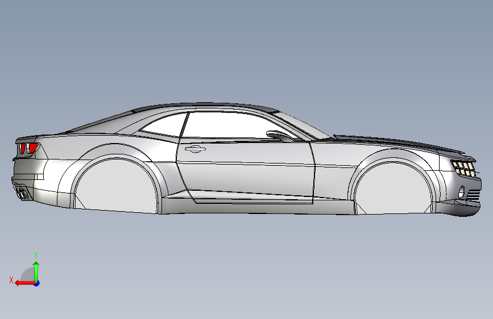The height and width of the screenshot is (319, 493).
Task: Click the red X axis arrow on the triad
Action: [x=24, y=283]
